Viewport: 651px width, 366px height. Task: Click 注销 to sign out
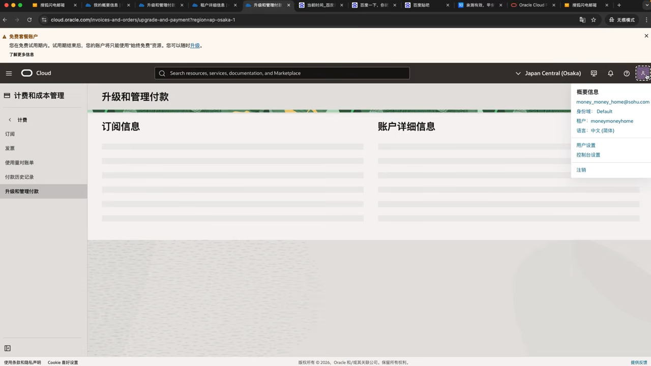click(581, 170)
